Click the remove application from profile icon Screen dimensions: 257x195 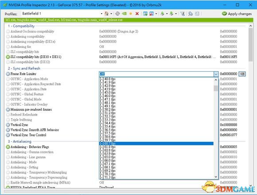click(x=151, y=14)
